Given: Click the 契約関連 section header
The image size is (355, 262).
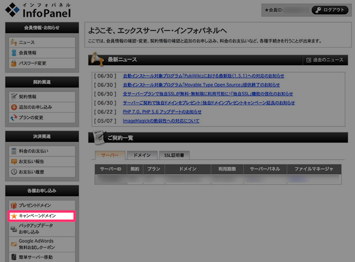Looking at the screenshot, I should coord(42,82).
